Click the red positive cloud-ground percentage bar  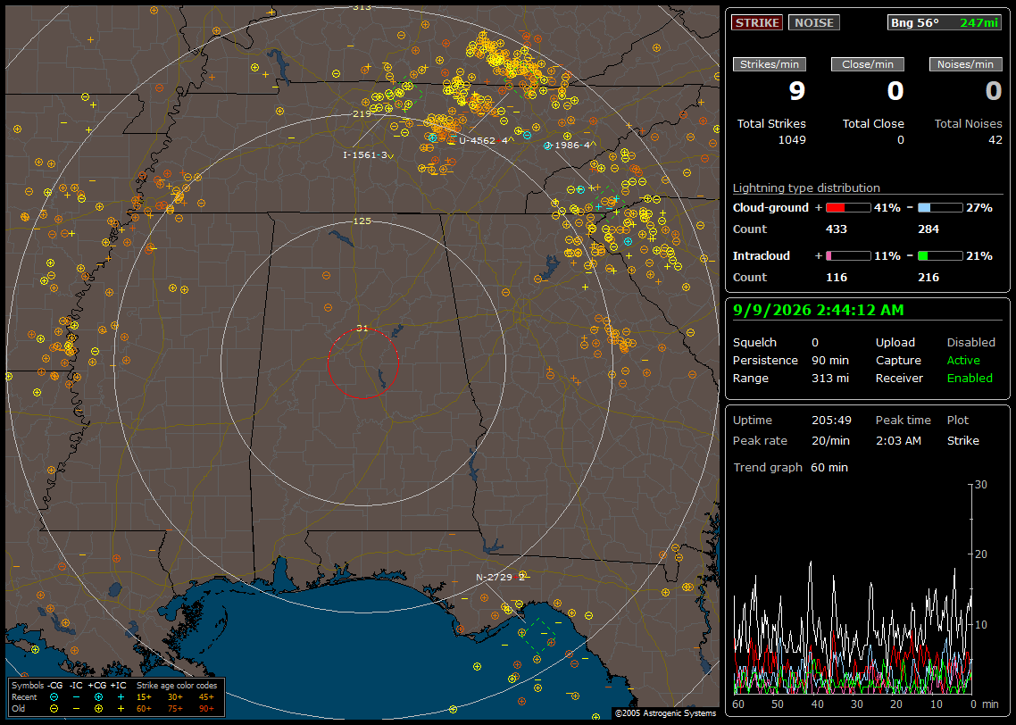(x=848, y=208)
